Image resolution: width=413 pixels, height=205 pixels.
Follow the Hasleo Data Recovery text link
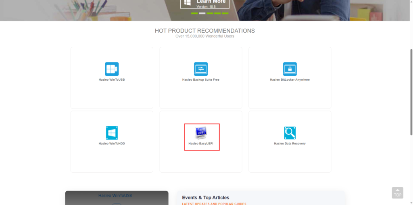point(290,144)
